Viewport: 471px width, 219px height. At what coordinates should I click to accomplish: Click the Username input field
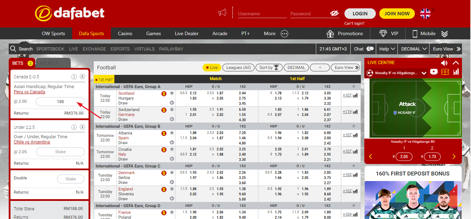tap(262, 14)
